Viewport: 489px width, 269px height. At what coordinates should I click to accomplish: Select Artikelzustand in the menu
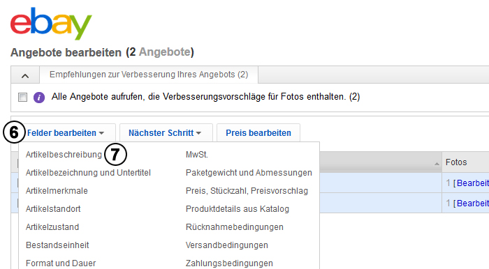pyautogui.click(x=52, y=226)
